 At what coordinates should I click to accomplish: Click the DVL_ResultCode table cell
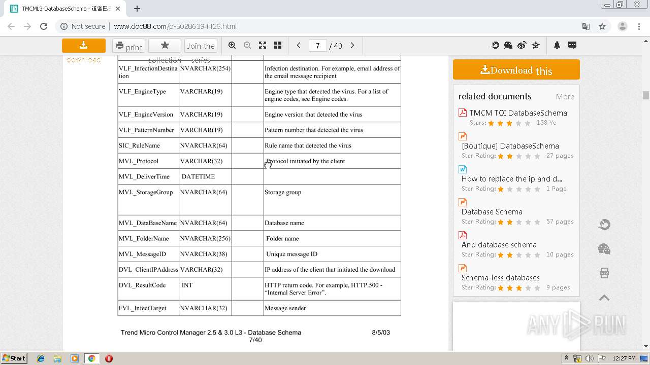click(x=148, y=288)
